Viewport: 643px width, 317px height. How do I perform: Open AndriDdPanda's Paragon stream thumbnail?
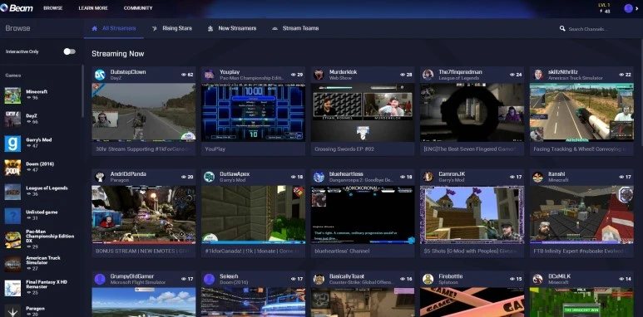(144, 215)
